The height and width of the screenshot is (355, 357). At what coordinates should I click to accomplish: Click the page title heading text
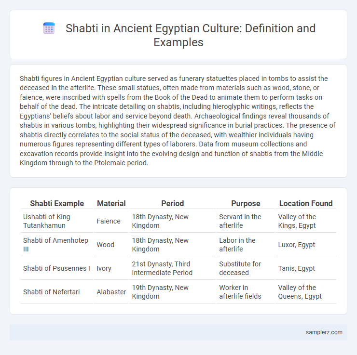[191, 35]
